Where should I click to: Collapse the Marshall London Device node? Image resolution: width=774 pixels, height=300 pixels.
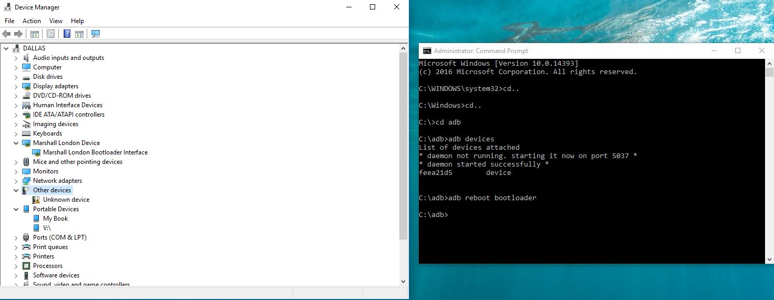click(x=16, y=143)
